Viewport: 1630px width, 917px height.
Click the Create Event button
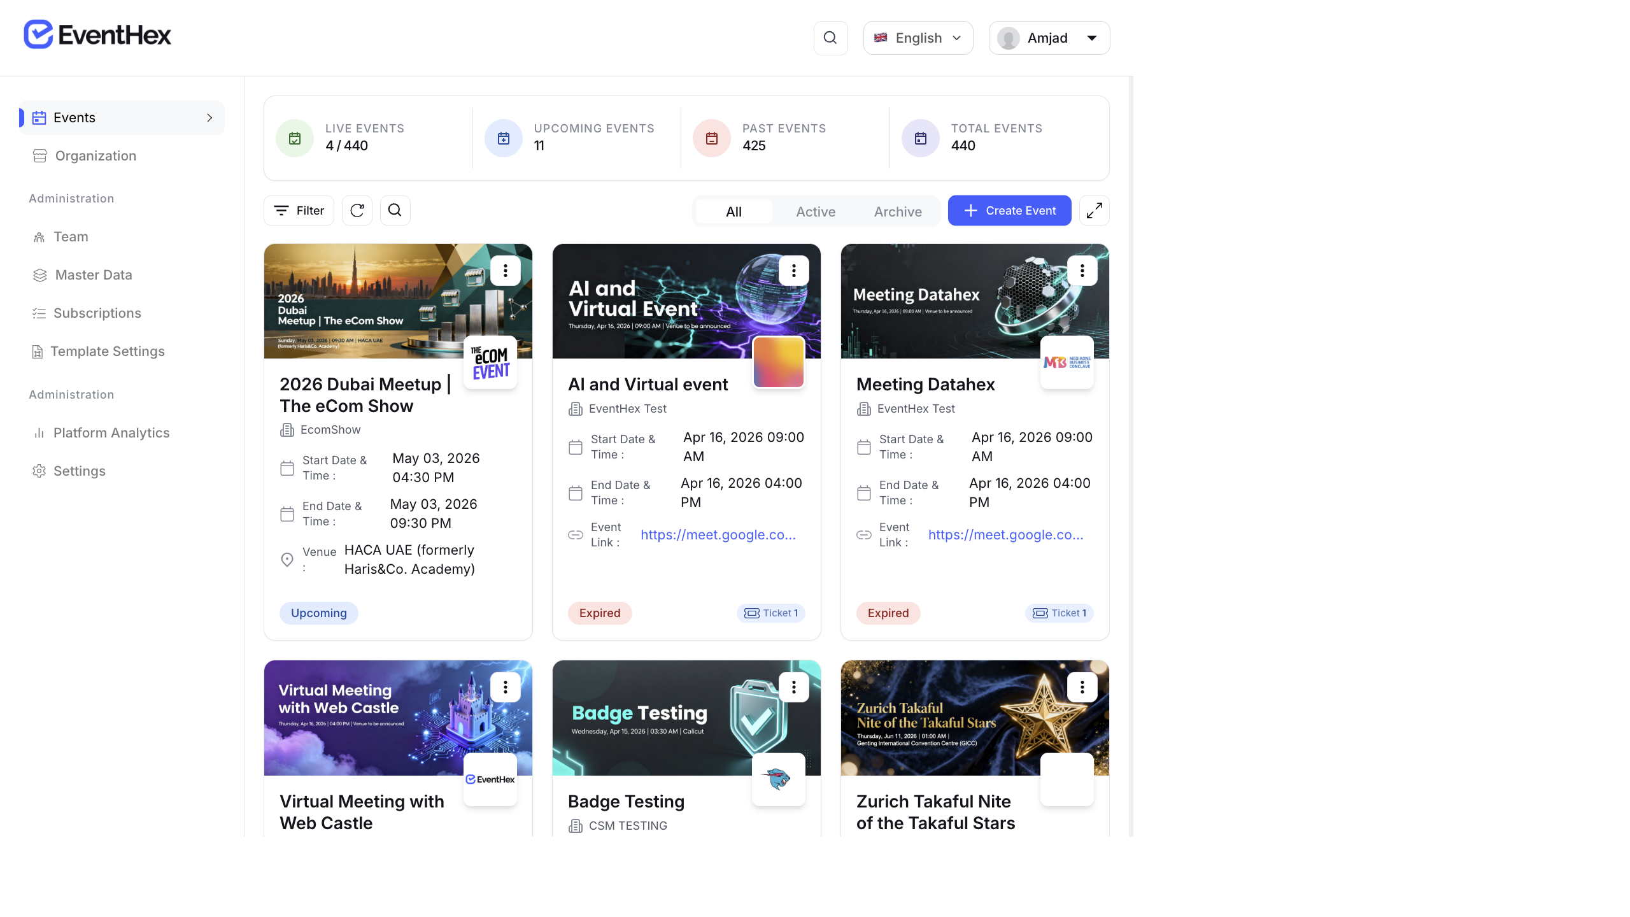pos(1009,210)
